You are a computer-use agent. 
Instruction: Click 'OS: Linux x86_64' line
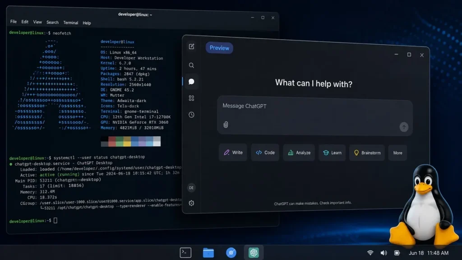119,52
